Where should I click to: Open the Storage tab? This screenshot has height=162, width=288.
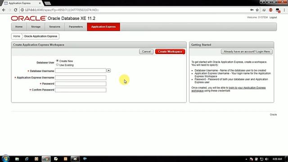pos(36,27)
